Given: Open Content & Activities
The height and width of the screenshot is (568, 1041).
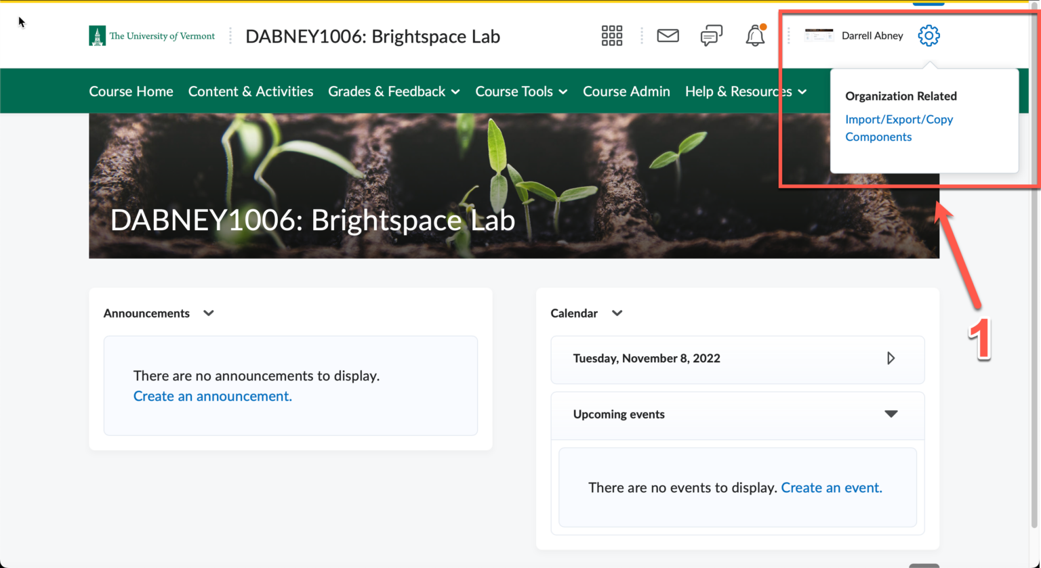Looking at the screenshot, I should coord(251,91).
